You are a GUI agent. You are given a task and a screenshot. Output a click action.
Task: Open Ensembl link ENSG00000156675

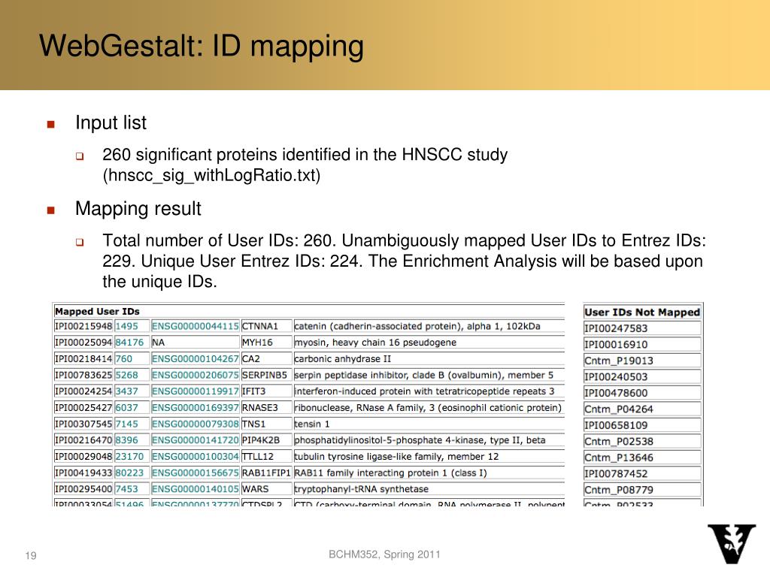click(x=196, y=473)
